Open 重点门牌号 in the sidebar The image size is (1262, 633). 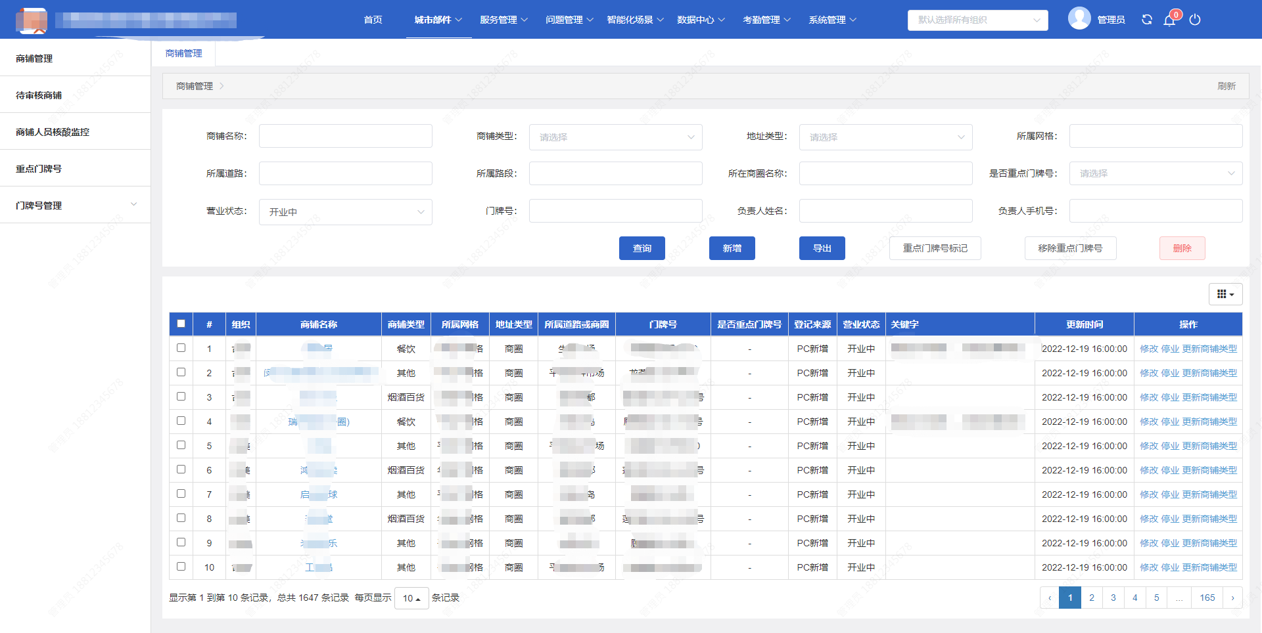(75, 169)
